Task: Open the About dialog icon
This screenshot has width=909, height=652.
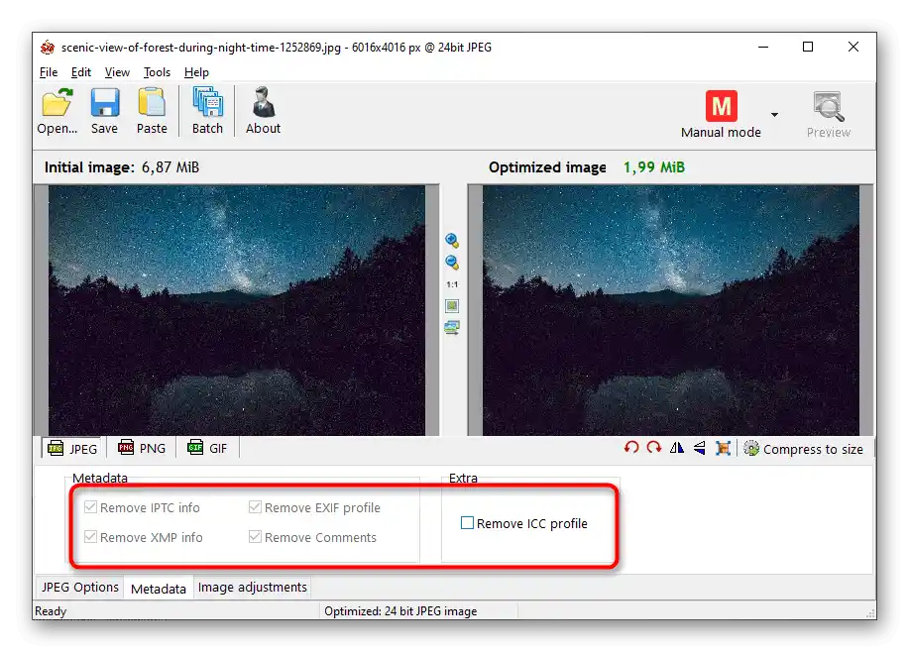Action: pos(264,103)
